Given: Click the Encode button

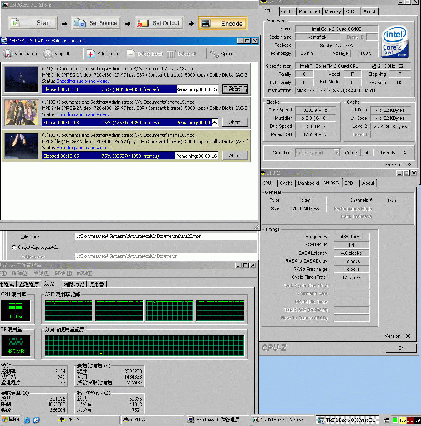Looking at the screenshot, I should click(223, 23).
